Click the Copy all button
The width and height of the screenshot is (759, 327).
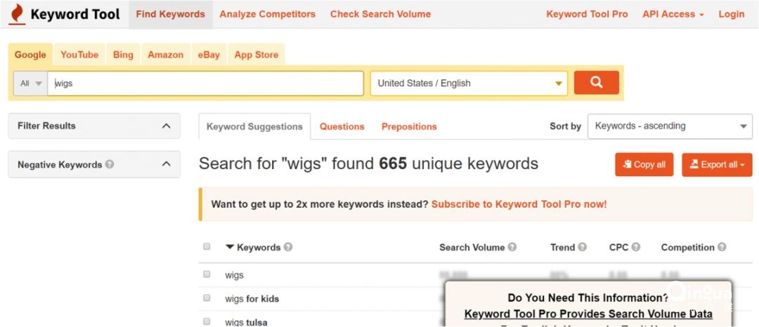(644, 165)
